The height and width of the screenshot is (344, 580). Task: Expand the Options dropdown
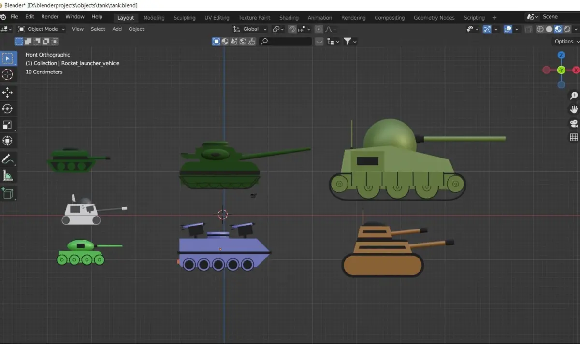point(566,42)
